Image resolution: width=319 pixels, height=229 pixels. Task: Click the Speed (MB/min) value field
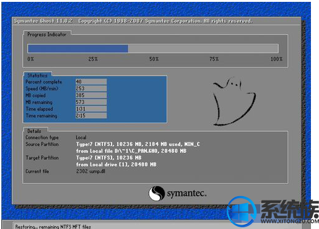point(91,89)
